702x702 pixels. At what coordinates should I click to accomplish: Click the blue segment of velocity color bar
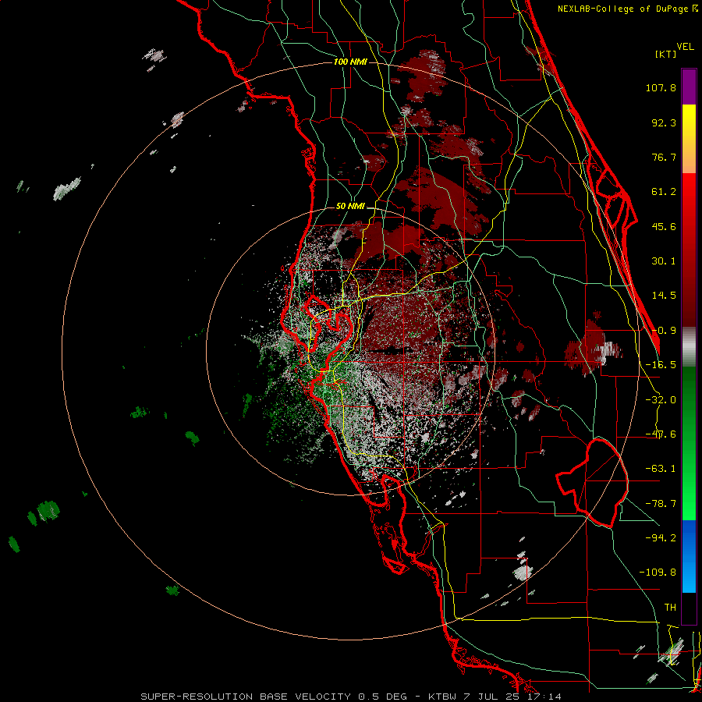point(689,556)
